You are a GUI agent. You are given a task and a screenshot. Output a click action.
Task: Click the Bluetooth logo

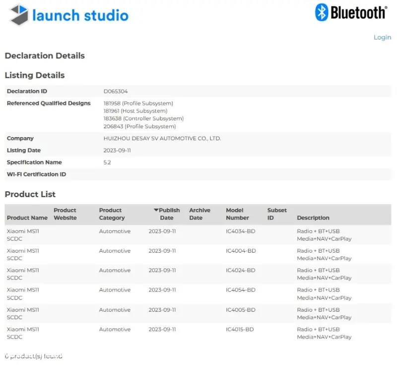point(351,12)
